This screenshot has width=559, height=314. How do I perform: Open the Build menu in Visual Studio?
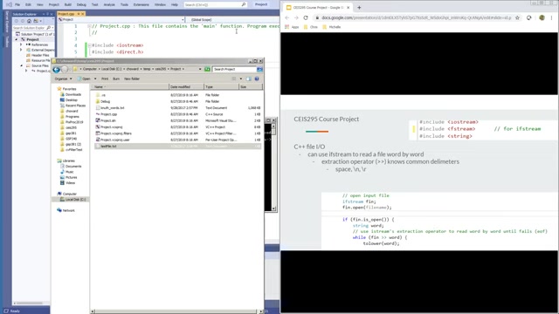pos(67,4)
